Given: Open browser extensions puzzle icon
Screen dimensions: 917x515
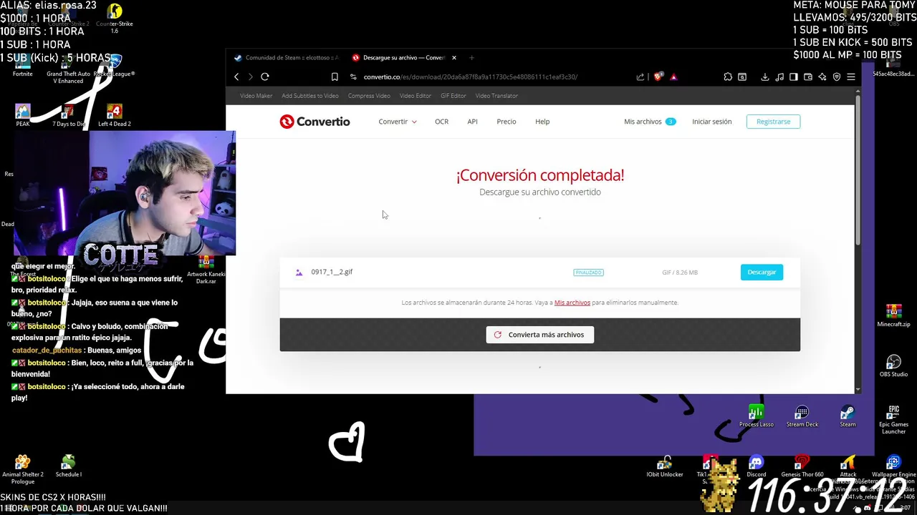Looking at the screenshot, I should pyautogui.click(x=728, y=77).
